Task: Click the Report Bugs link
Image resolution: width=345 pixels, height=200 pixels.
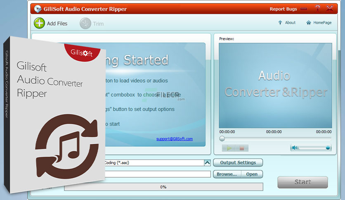Action: (283, 9)
